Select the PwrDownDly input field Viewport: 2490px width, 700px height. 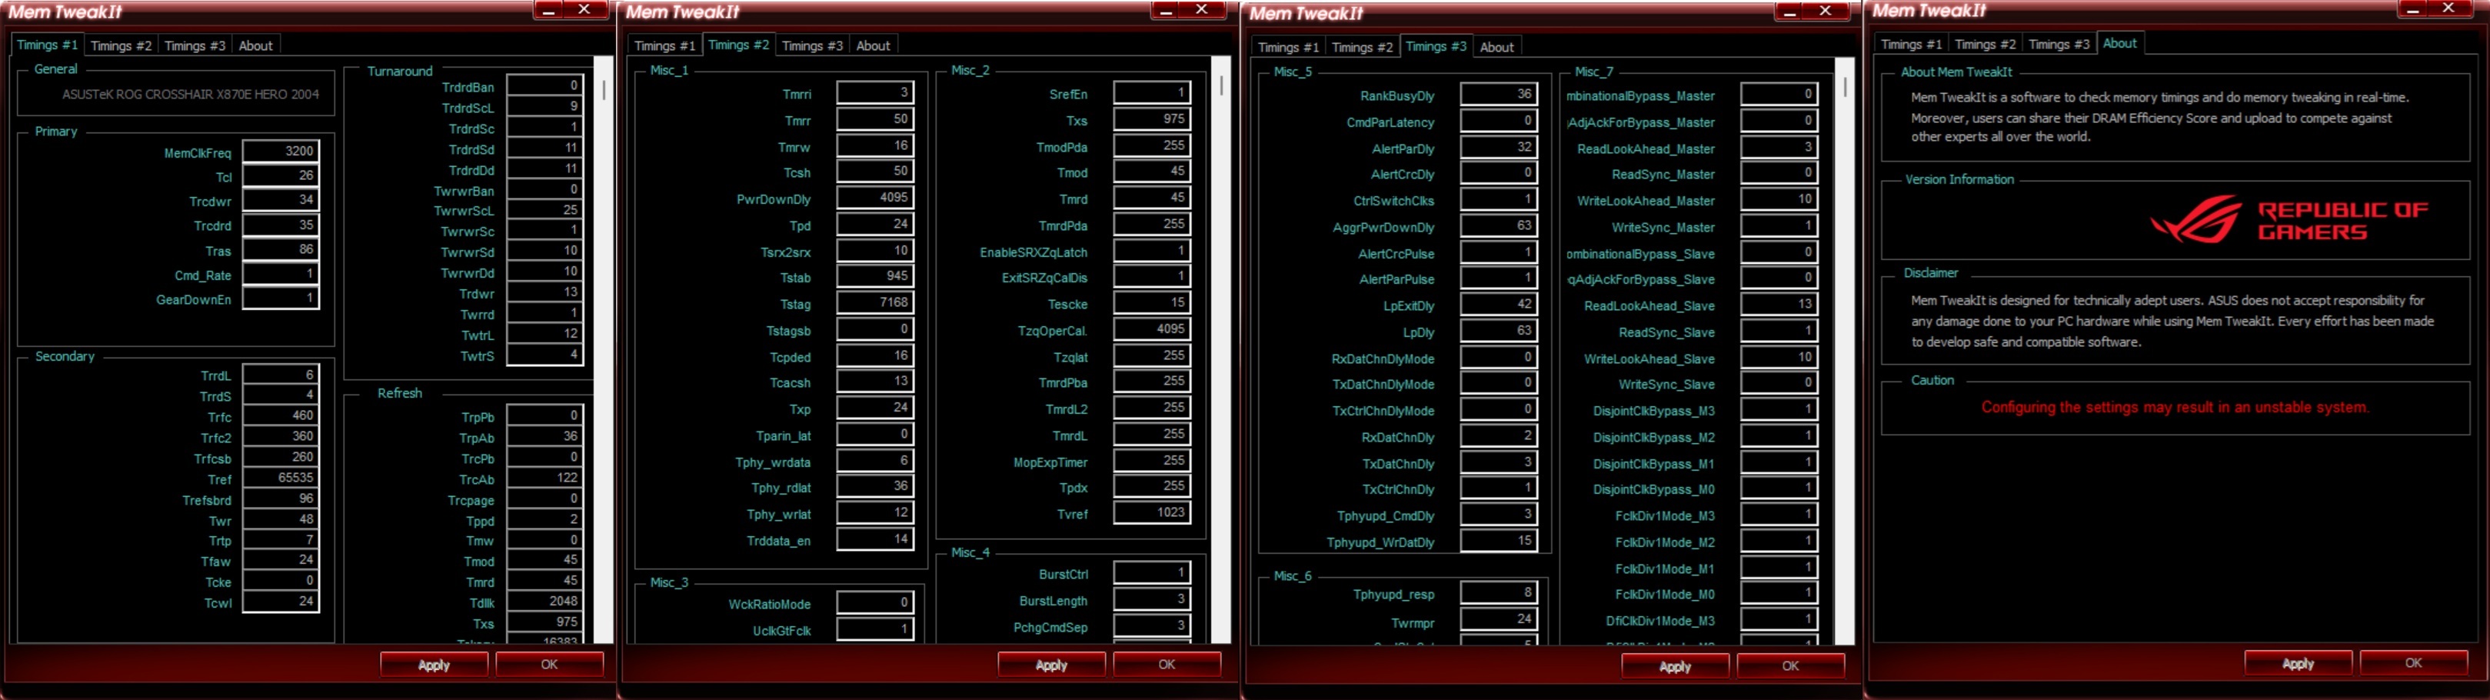click(875, 197)
